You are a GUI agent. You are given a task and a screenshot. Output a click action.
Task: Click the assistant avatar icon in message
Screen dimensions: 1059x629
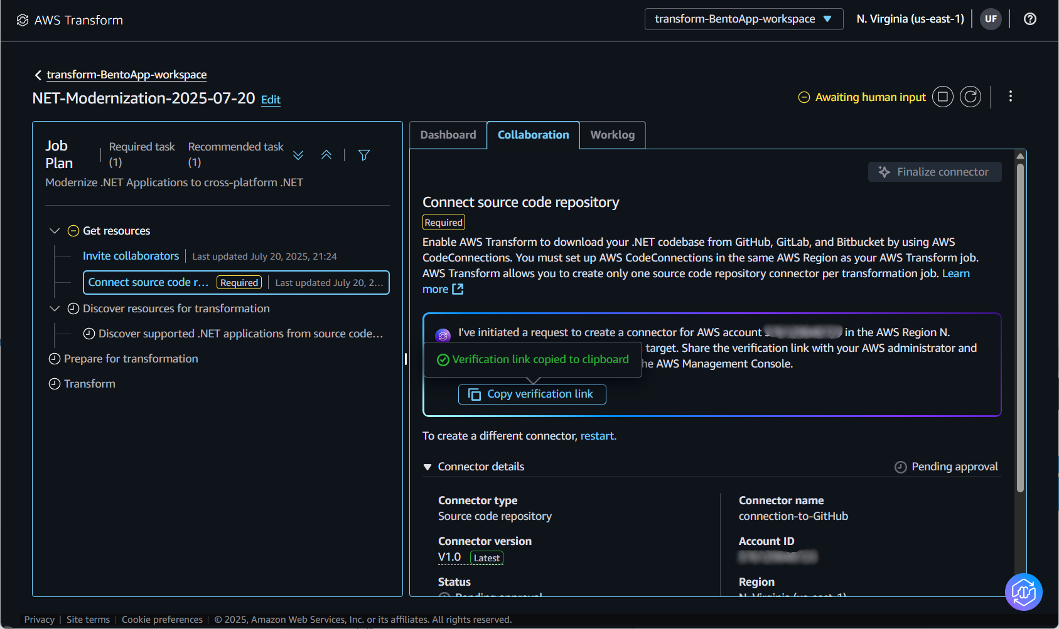coord(443,336)
